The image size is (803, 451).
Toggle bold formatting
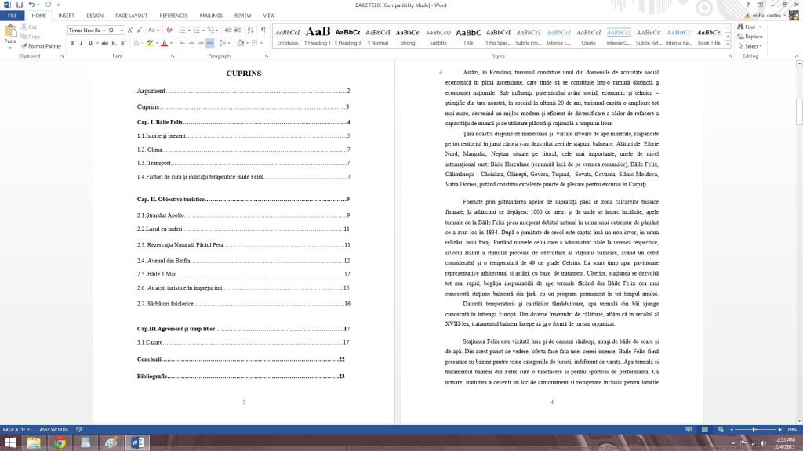pos(71,43)
